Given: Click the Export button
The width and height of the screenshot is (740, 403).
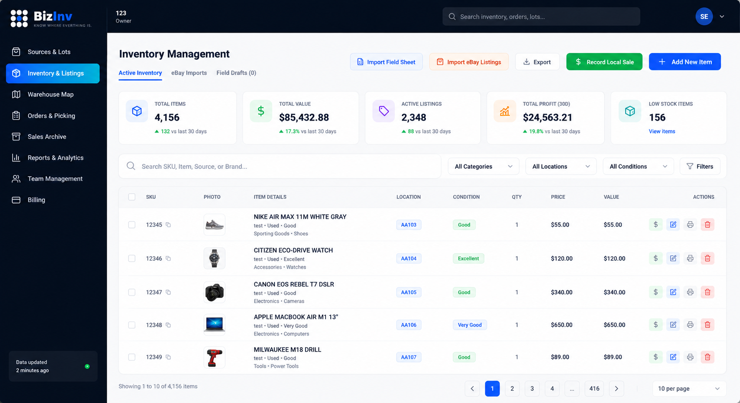Looking at the screenshot, I should 537,62.
